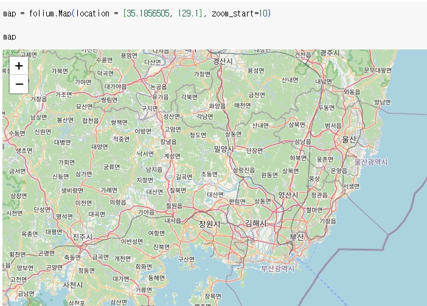Click the 온양읍 label on map
427x306 pixels.
[339, 171]
